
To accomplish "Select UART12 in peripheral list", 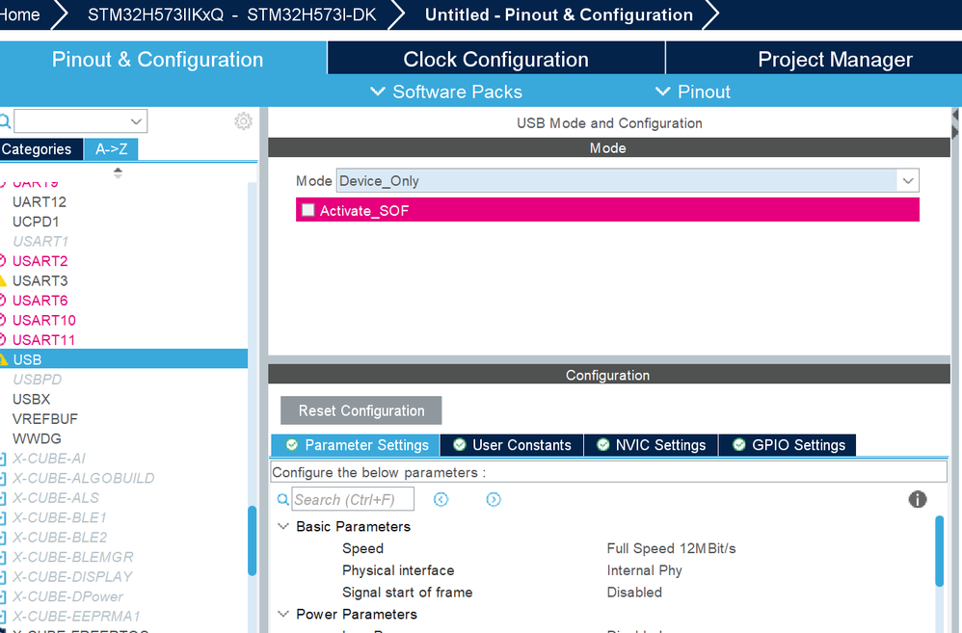I will pyautogui.click(x=40, y=201).
